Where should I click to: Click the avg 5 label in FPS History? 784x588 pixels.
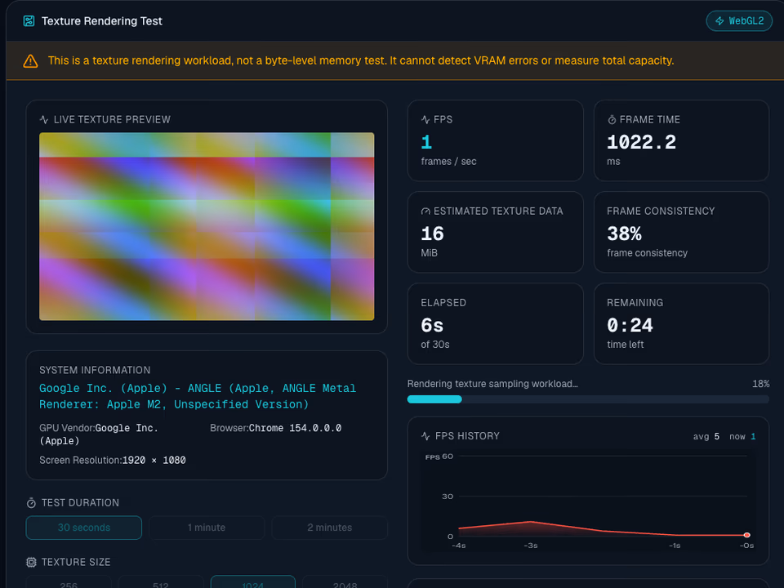[x=706, y=436]
